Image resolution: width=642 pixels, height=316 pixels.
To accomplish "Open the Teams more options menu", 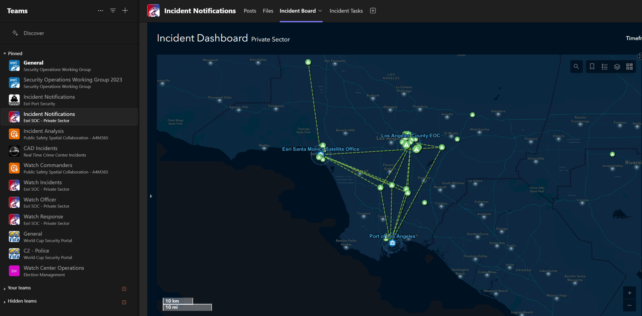I will 100,10.
